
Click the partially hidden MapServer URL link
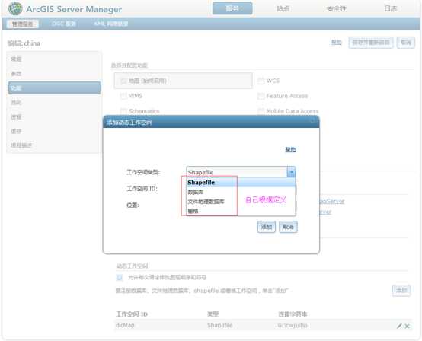[331, 202]
